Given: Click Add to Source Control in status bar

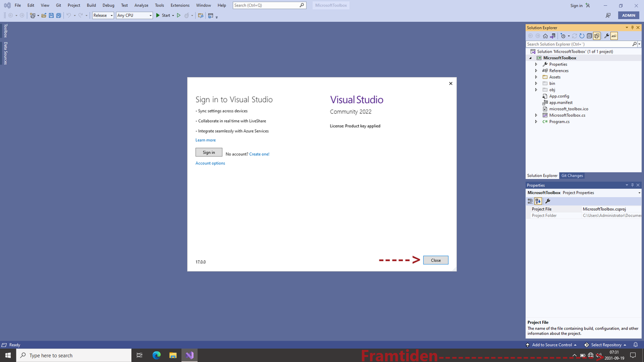Looking at the screenshot, I should point(551,345).
